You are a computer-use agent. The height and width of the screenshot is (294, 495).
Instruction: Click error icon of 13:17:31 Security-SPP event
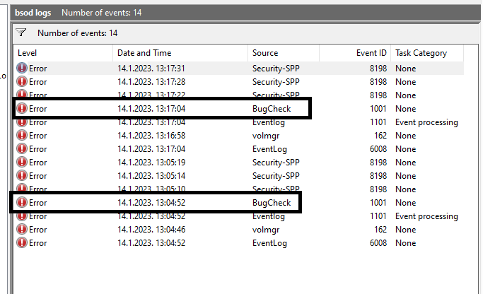22,69
